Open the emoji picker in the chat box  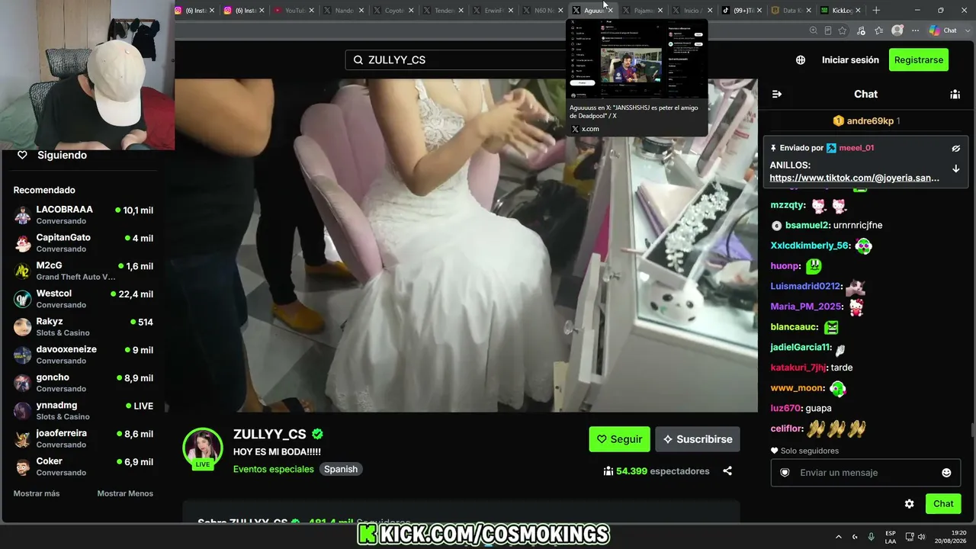click(x=946, y=473)
